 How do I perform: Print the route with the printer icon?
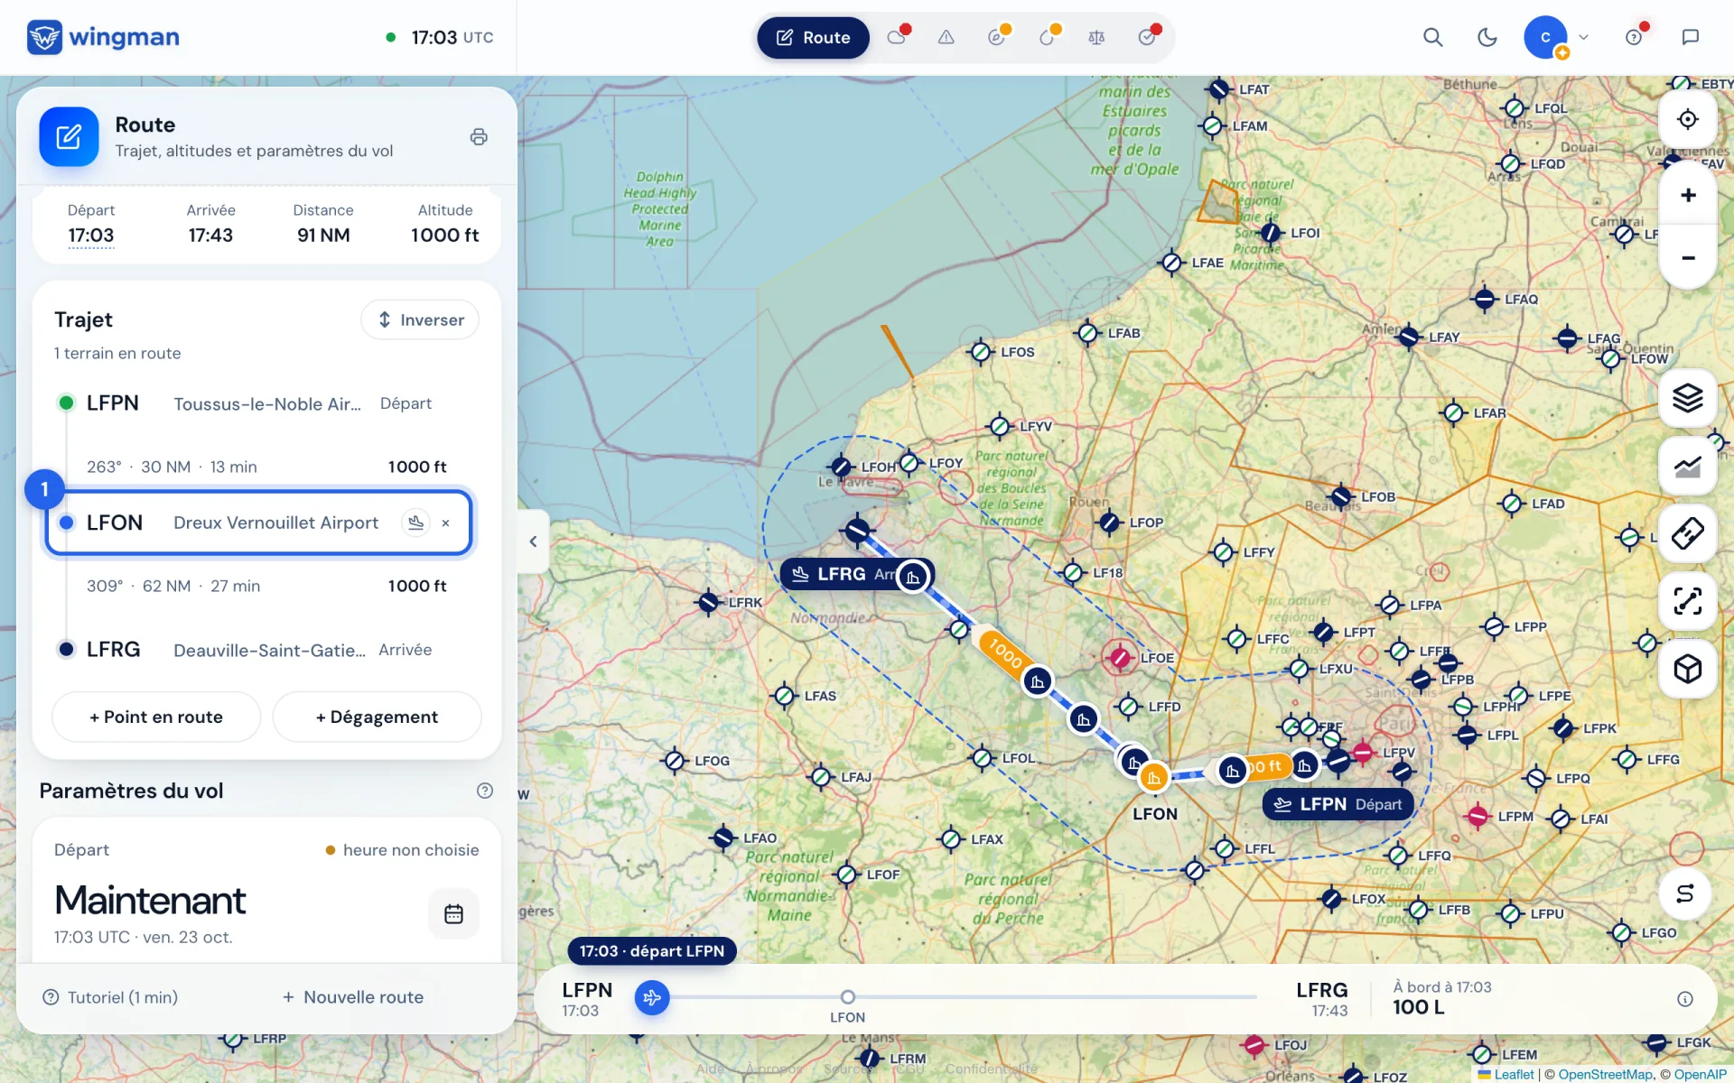tap(479, 137)
